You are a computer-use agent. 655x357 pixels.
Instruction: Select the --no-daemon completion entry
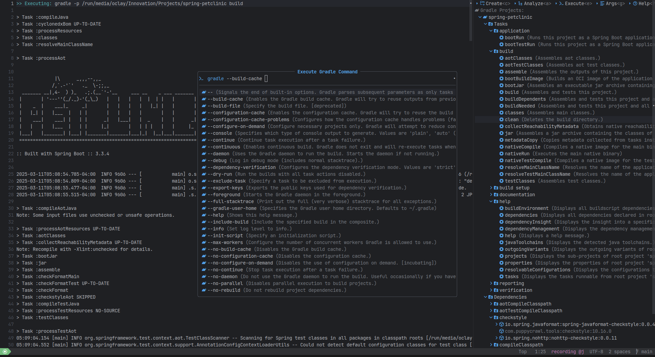pos(327,276)
